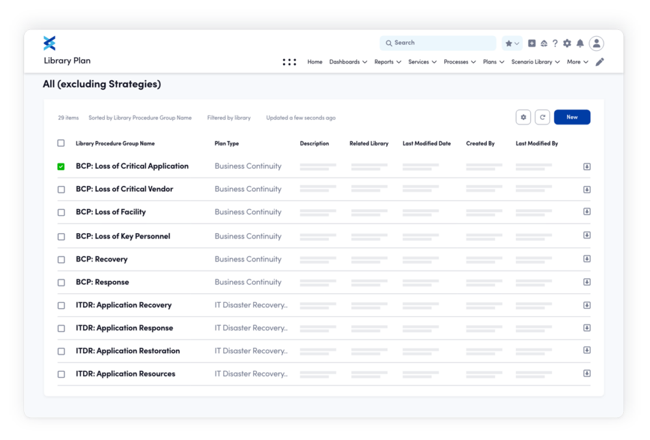
Task: Open the app launcher dots grid
Action: 289,62
